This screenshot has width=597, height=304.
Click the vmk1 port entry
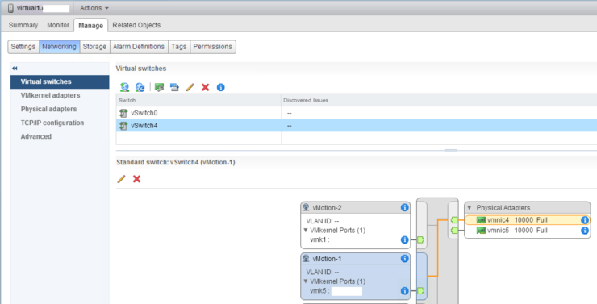(x=319, y=239)
